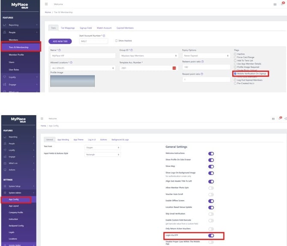The width and height of the screenshot is (287, 246).
Task: Click the Mobile Wallet sidebar icon
Action: 5,244
